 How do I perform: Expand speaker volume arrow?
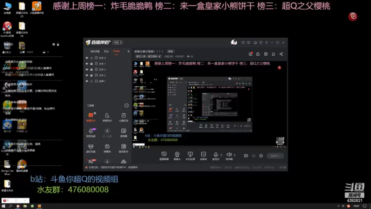click(x=235, y=155)
